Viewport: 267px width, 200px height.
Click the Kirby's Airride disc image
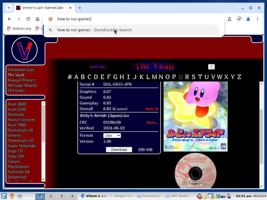(x=196, y=171)
